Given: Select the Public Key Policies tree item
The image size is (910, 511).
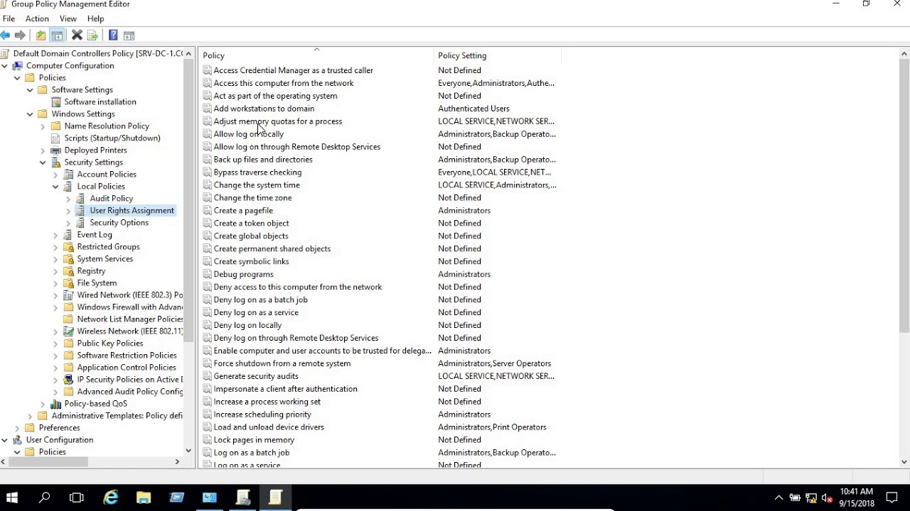Looking at the screenshot, I should click(110, 343).
